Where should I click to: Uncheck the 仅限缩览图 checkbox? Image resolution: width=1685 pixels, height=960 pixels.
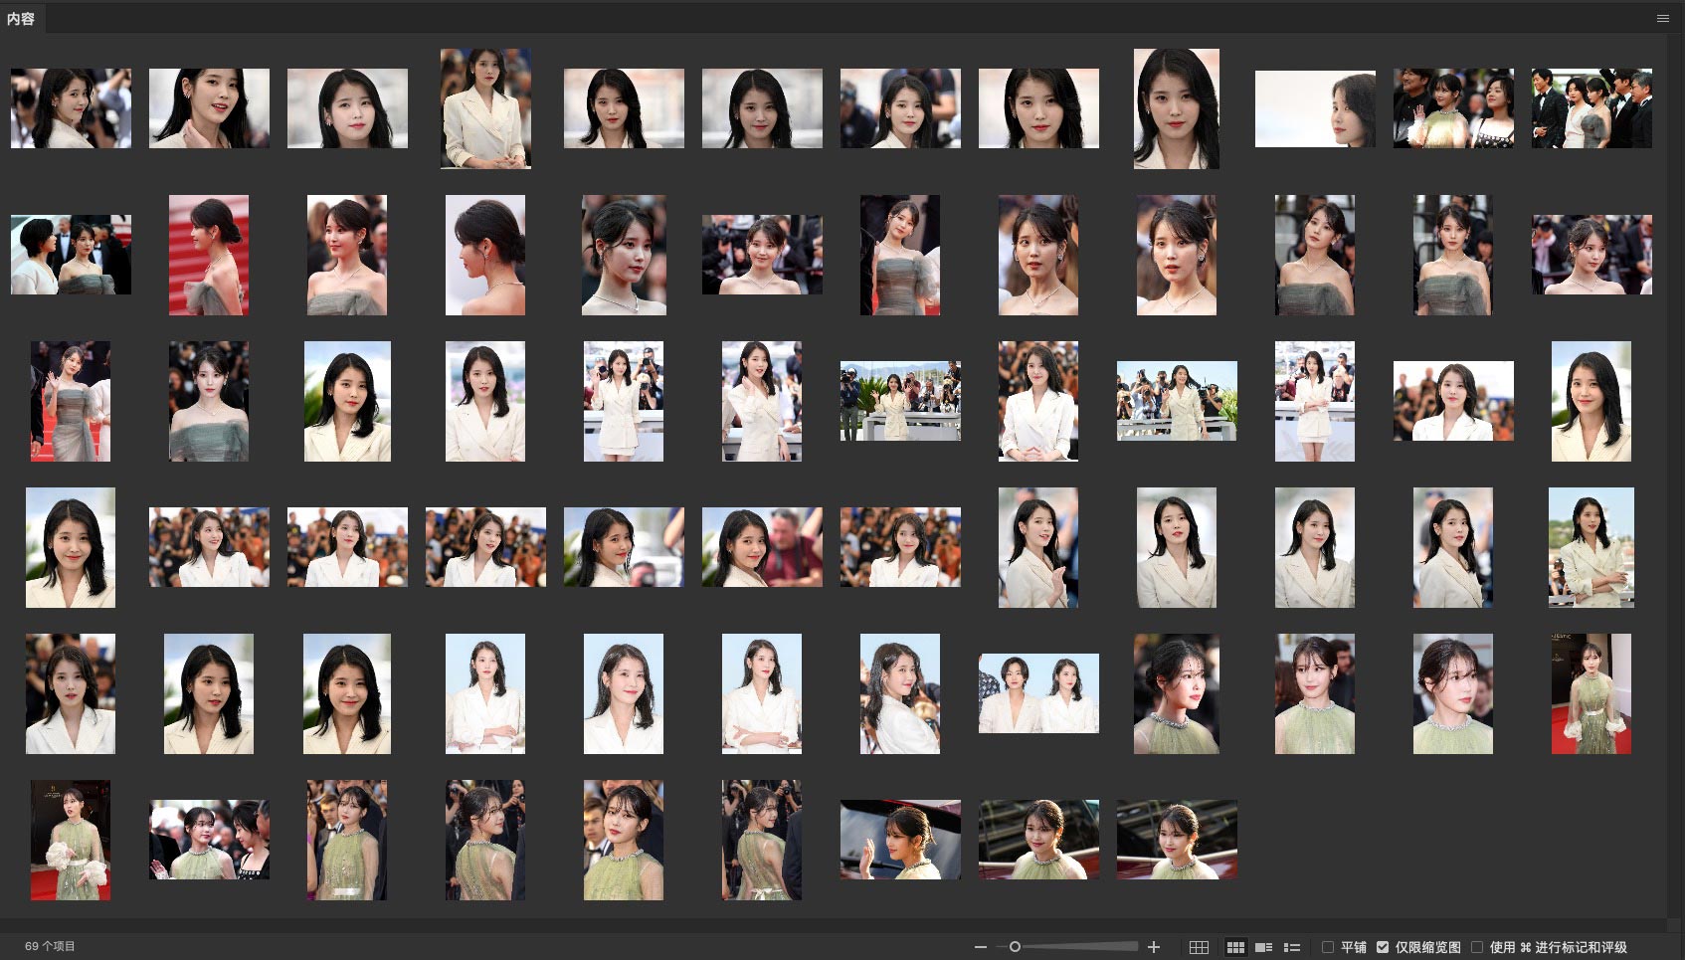click(1383, 947)
